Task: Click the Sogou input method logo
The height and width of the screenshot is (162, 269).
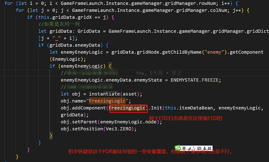Action: [177, 148]
